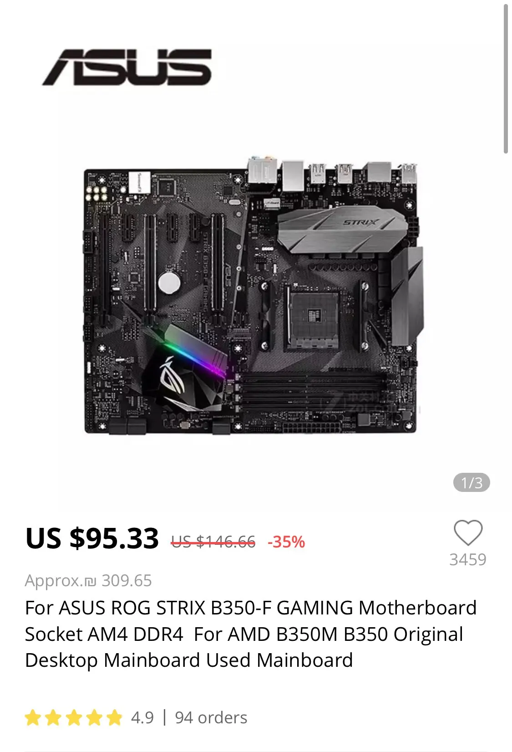The width and height of the screenshot is (512, 752).
Task: Open the ASUS ROG STRIX B350-F product title
Action: point(251,634)
